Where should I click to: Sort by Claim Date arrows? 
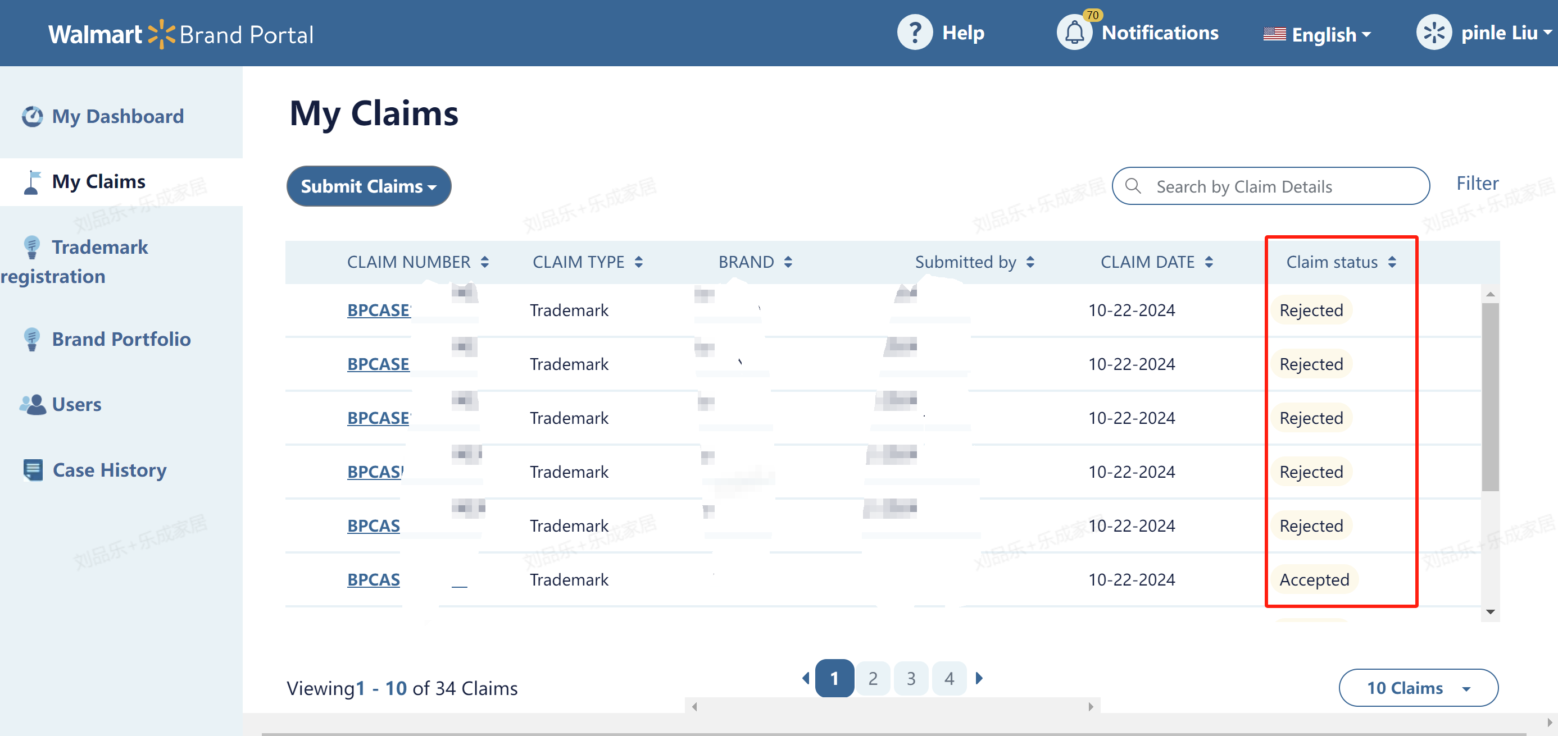point(1209,262)
